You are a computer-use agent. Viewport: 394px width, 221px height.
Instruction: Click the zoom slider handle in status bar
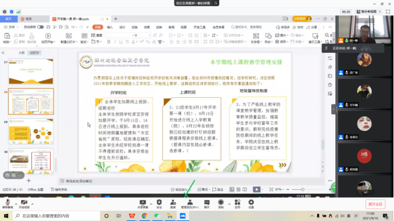pos(302,189)
